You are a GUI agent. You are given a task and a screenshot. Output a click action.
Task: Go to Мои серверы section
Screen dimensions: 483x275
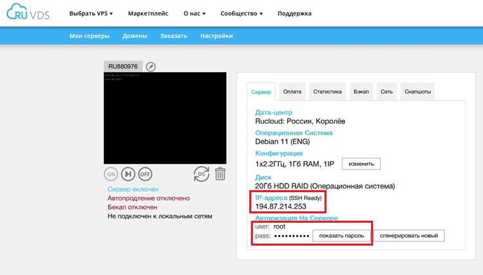(x=90, y=36)
